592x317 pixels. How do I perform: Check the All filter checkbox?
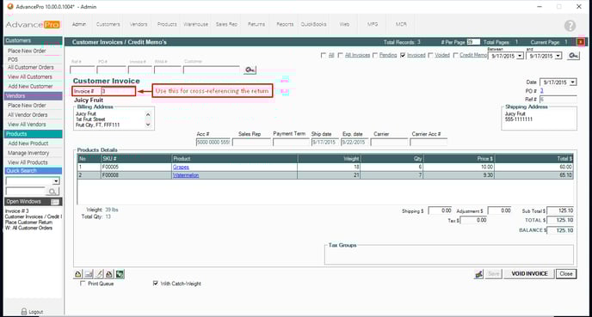point(324,55)
